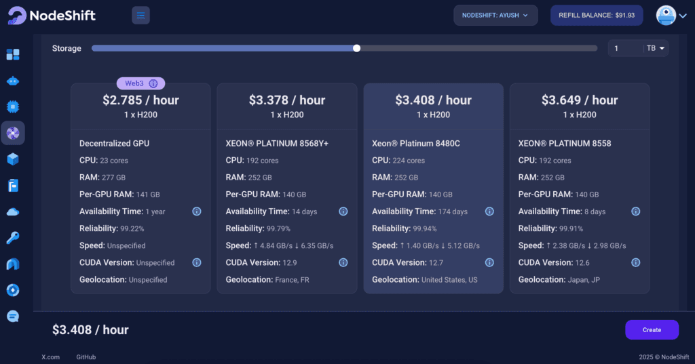Select the 3D cube icon in sidebar

[13, 159]
